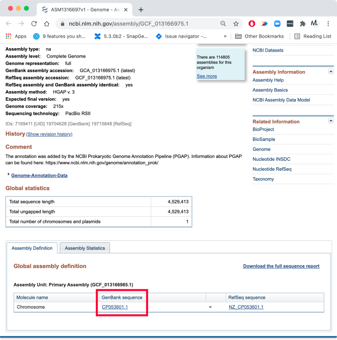Download the full sequence report
The image size is (337, 340).
tap(281, 266)
